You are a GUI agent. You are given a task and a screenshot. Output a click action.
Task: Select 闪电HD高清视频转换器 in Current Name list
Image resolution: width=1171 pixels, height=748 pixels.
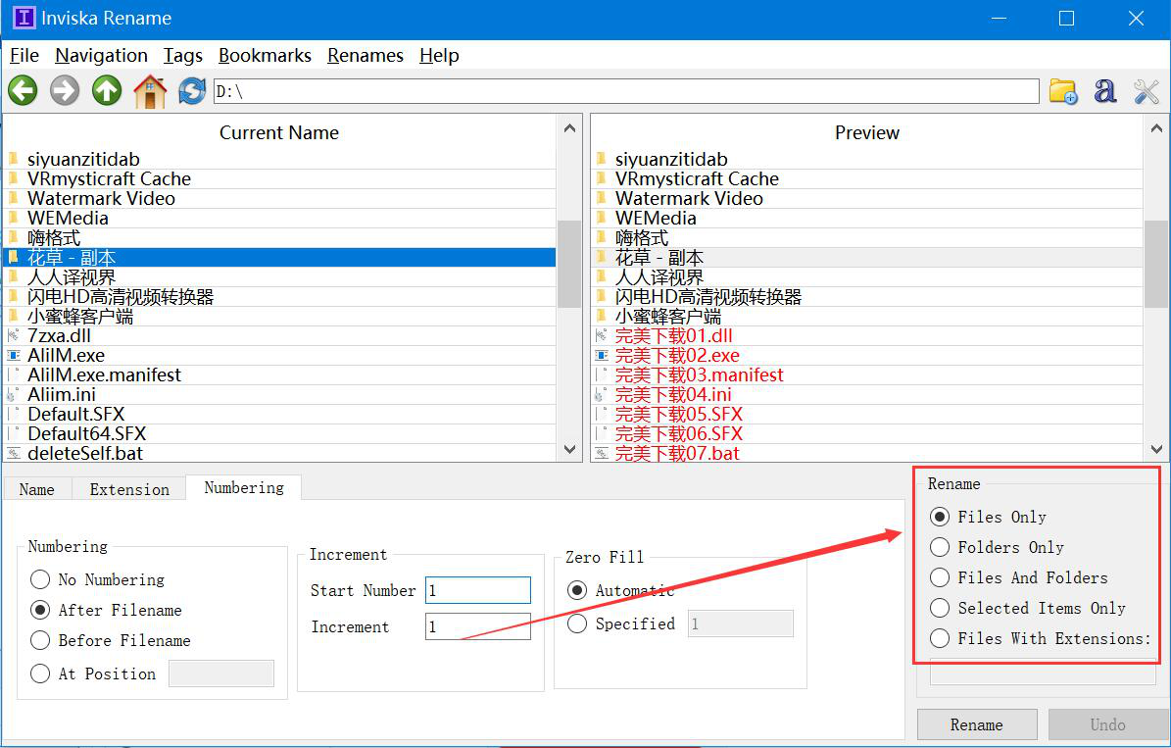coord(279,297)
